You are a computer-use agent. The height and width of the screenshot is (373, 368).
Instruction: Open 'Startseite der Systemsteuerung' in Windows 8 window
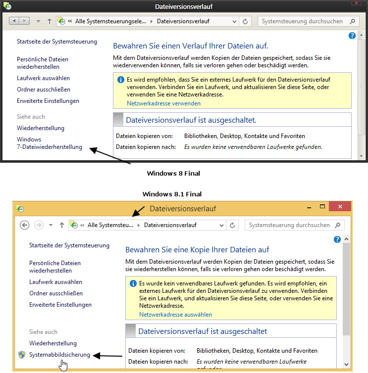coord(57,42)
